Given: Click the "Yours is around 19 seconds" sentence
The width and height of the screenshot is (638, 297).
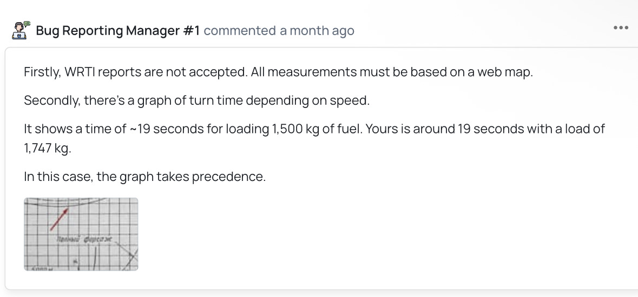Looking at the screenshot, I should [437, 129].
